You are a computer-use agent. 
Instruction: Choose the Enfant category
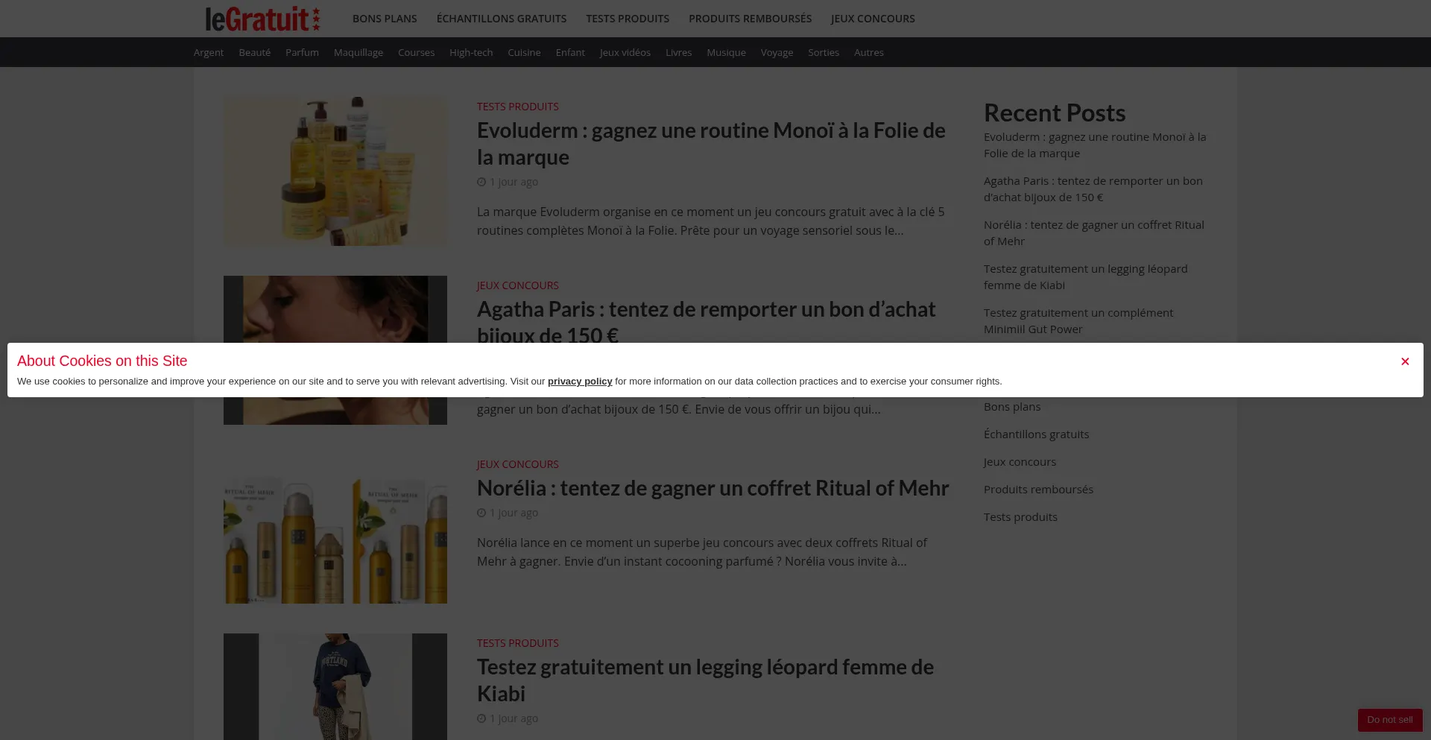coord(570,52)
